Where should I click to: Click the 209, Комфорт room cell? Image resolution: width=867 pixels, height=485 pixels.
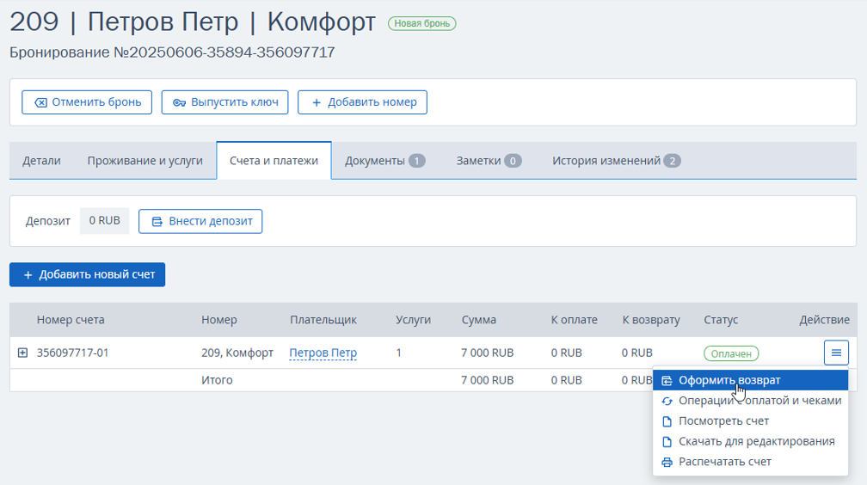[237, 353]
